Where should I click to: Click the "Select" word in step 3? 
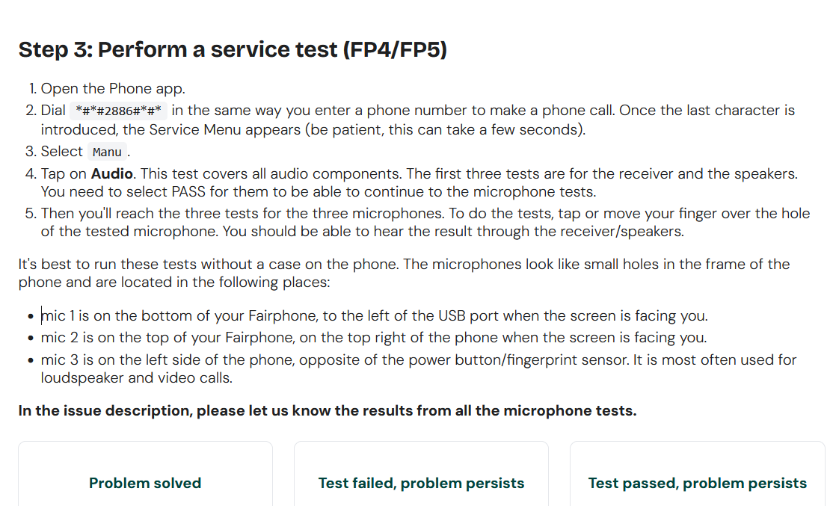pyautogui.click(x=61, y=151)
